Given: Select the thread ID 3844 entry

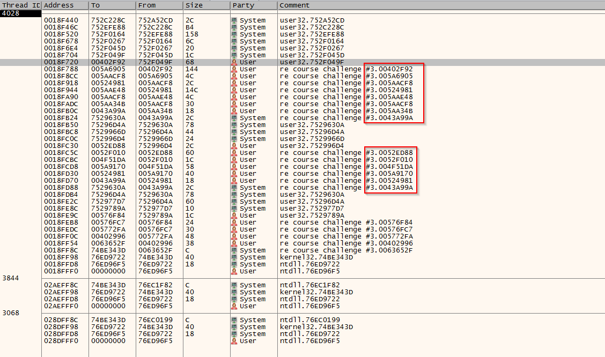Looking at the screenshot, I should point(11,278).
